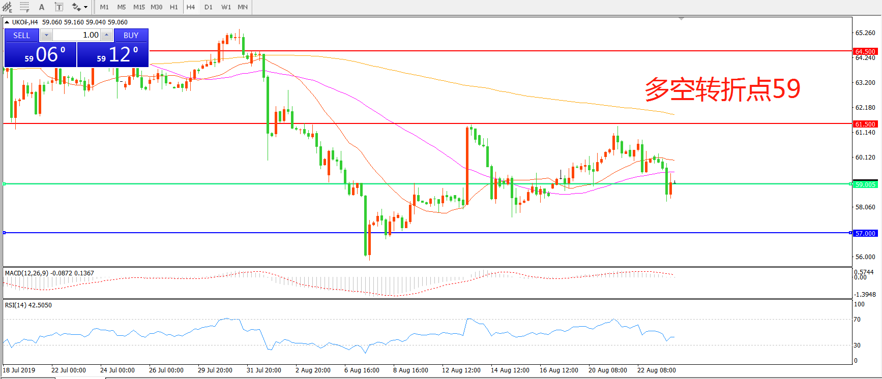The height and width of the screenshot is (379, 882).
Task: Click the blue 57.000 level price label
Action: click(x=865, y=233)
